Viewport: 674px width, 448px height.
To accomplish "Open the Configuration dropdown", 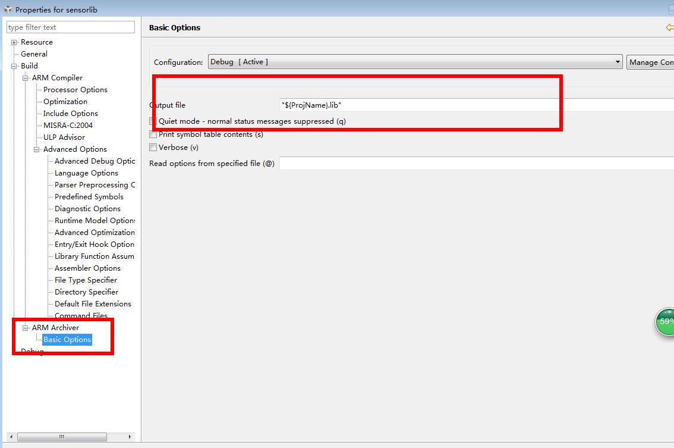I will click(x=415, y=62).
